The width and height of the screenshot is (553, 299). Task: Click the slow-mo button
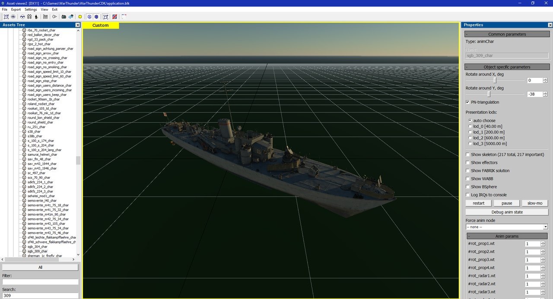pos(535,203)
